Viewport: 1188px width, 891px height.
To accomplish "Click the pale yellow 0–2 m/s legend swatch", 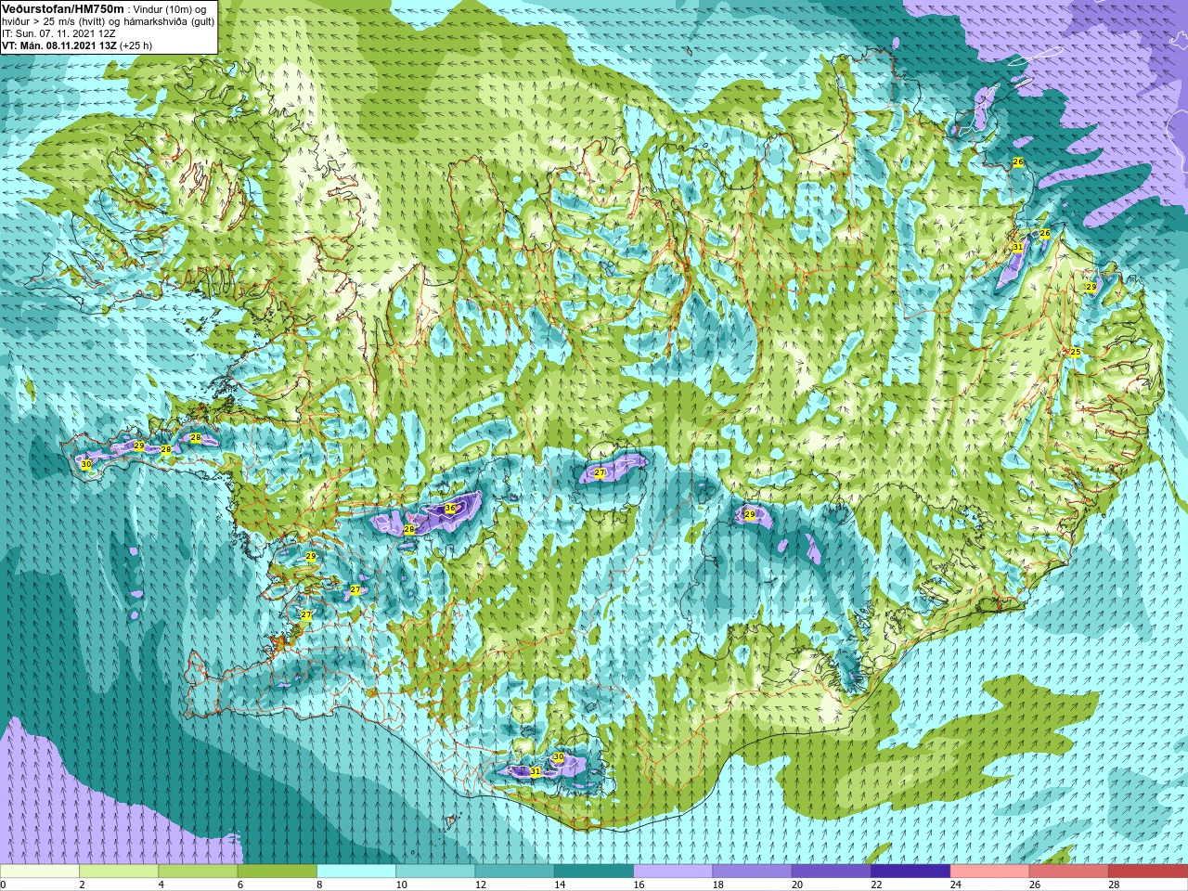I will [x=40, y=872].
